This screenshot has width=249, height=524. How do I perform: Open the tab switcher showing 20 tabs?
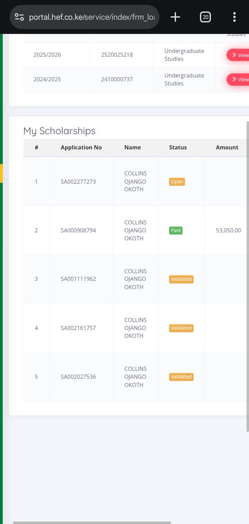(205, 17)
